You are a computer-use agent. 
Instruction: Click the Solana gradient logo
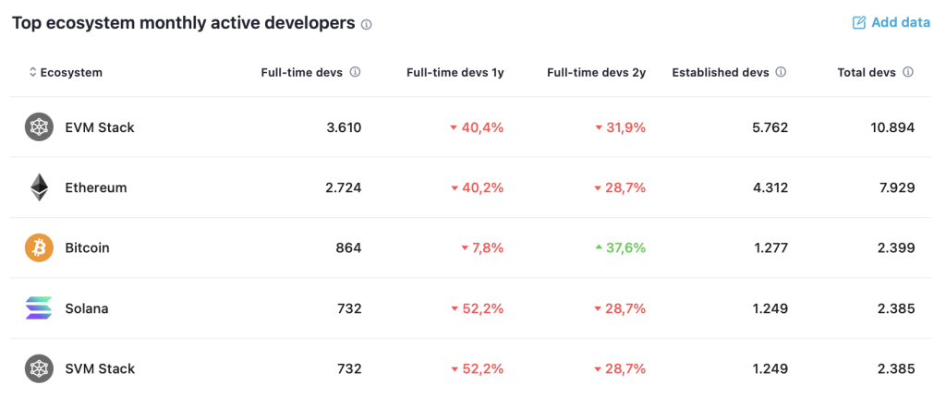coord(39,308)
